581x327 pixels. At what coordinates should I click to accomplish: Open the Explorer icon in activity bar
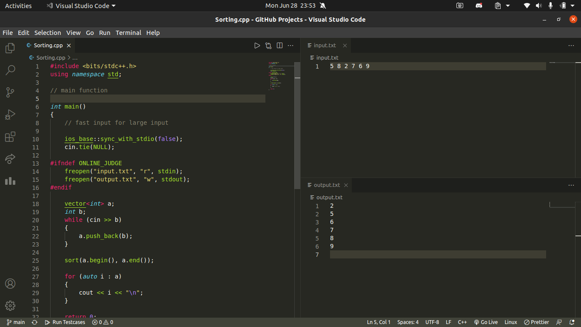[10, 48]
